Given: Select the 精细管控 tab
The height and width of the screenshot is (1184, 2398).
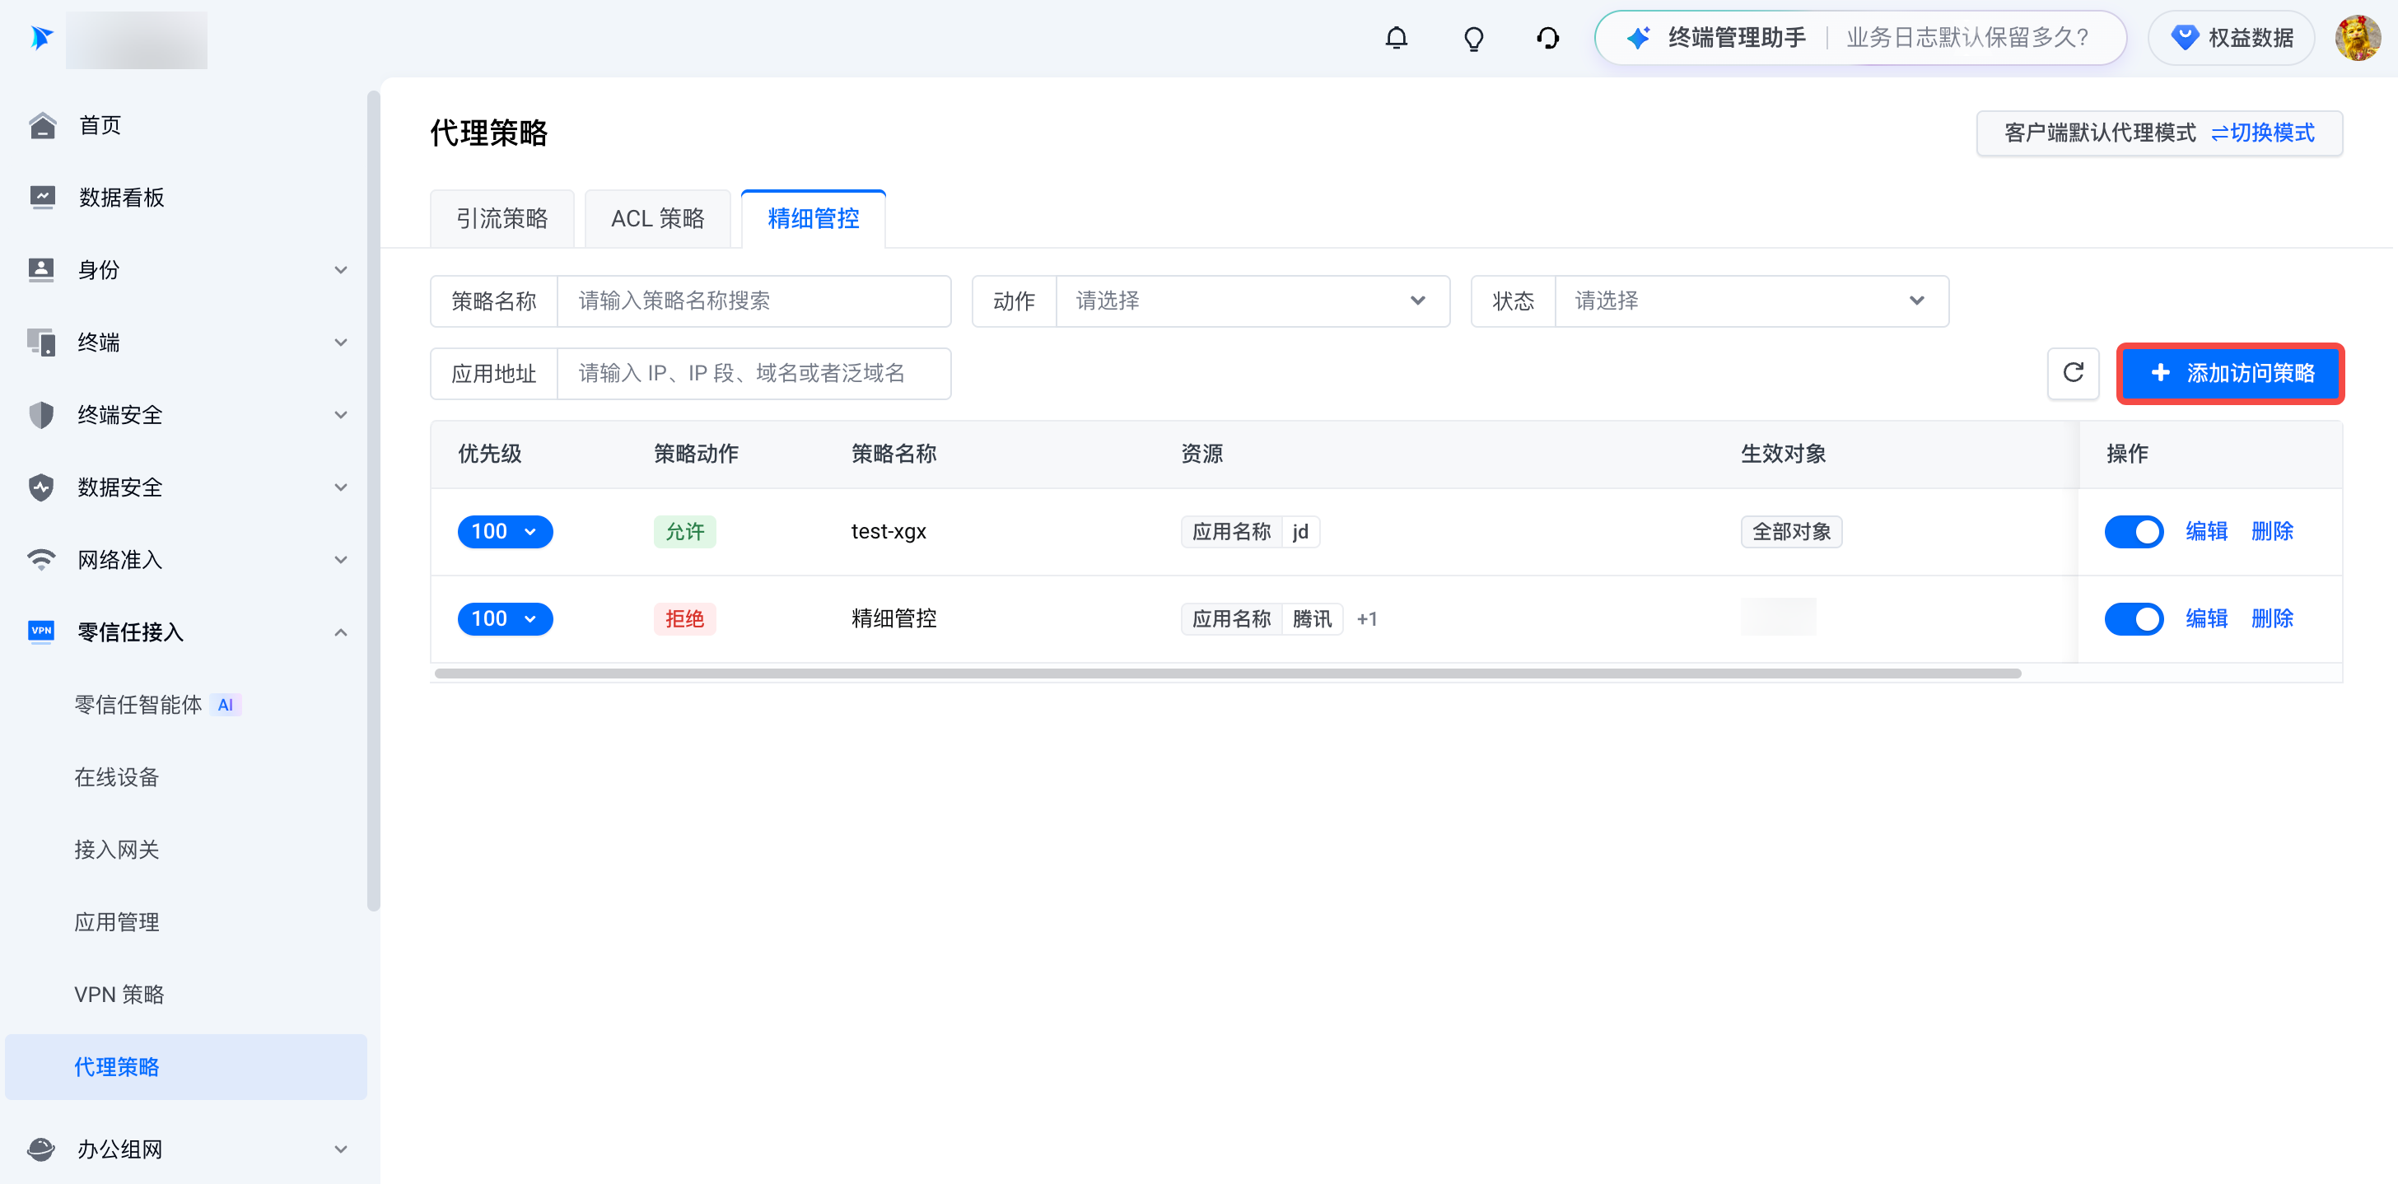Looking at the screenshot, I should tap(813, 219).
